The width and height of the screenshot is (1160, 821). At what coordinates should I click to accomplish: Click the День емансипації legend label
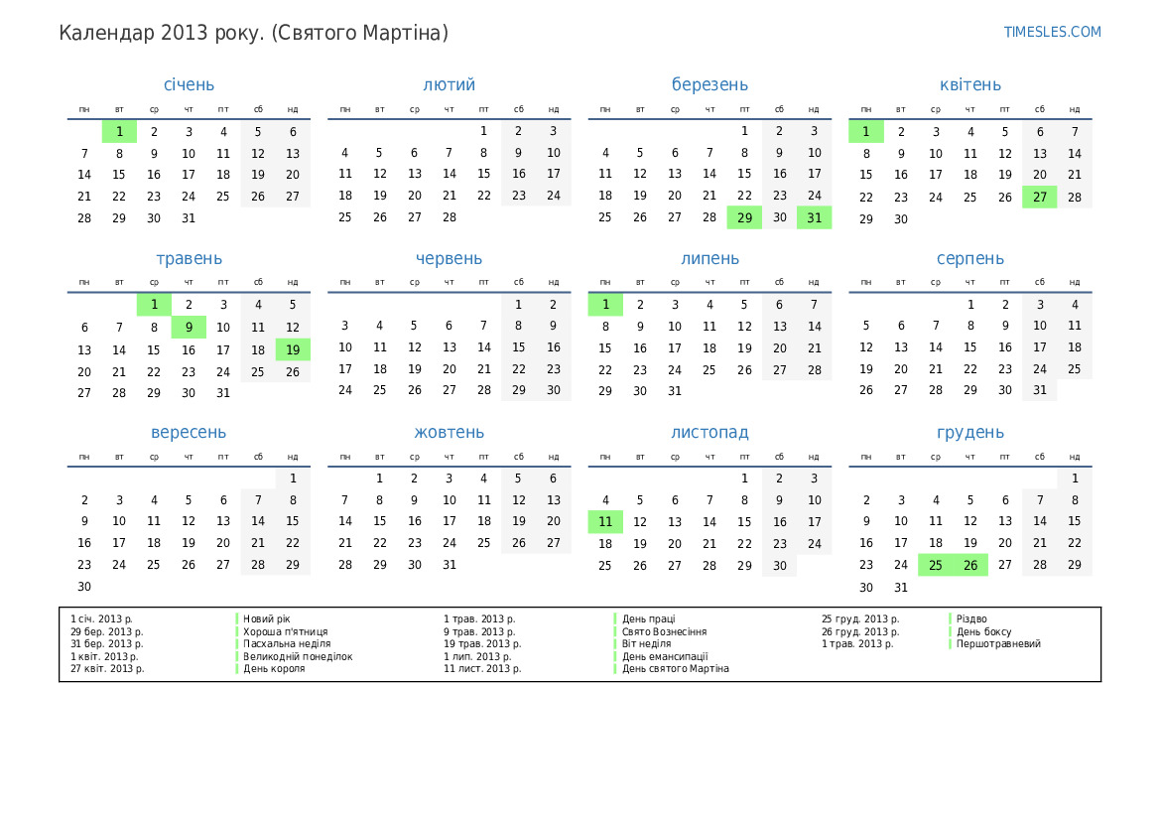pos(665,656)
